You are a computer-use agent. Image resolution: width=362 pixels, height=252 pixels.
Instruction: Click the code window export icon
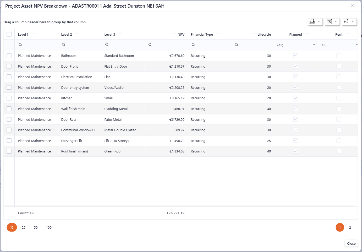[x=329, y=22]
